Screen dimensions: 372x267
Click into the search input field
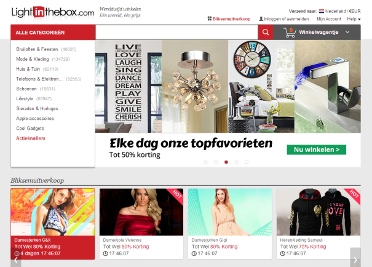coord(176,32)
